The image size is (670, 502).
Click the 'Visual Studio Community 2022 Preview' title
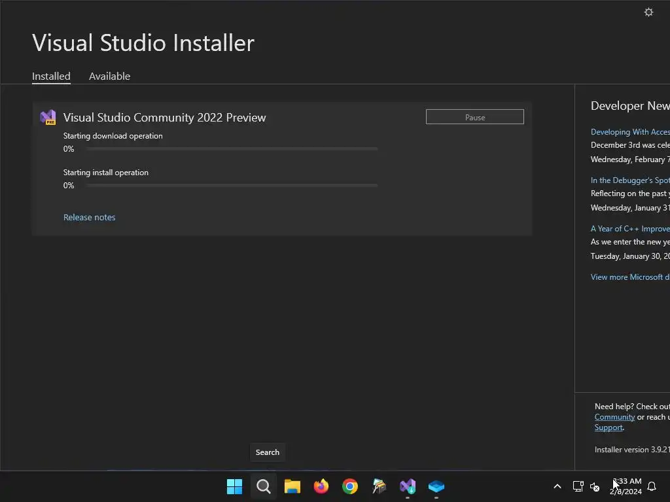tap(164, 118)
